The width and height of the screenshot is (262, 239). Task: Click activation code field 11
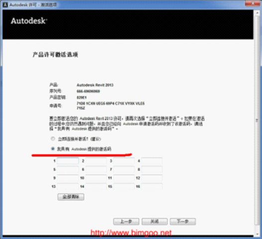[x=124, y=178]
